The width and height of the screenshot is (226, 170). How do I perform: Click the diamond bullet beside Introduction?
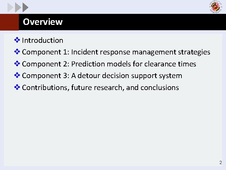(18, 40)
